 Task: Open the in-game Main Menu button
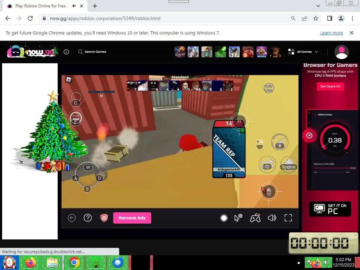pyautogui.click(x=268, y=88)
